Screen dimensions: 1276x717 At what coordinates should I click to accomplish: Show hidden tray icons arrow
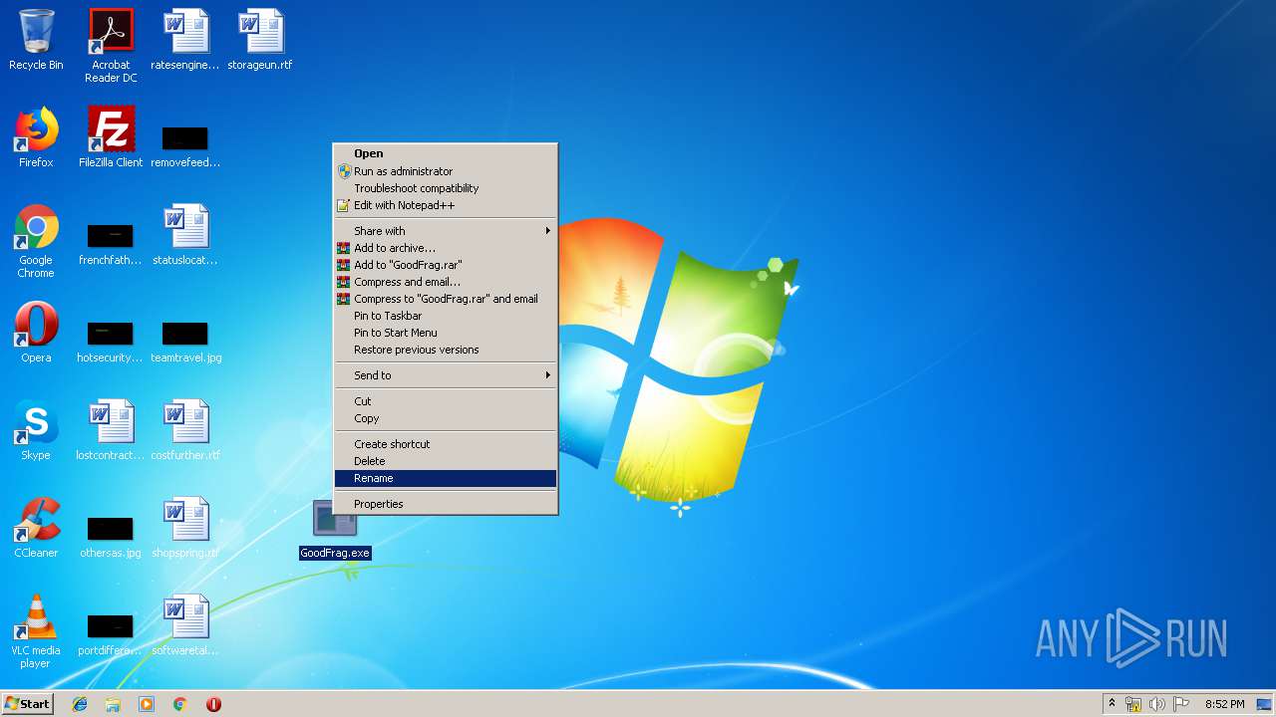pyautogui.click(x=1113, y=704)
